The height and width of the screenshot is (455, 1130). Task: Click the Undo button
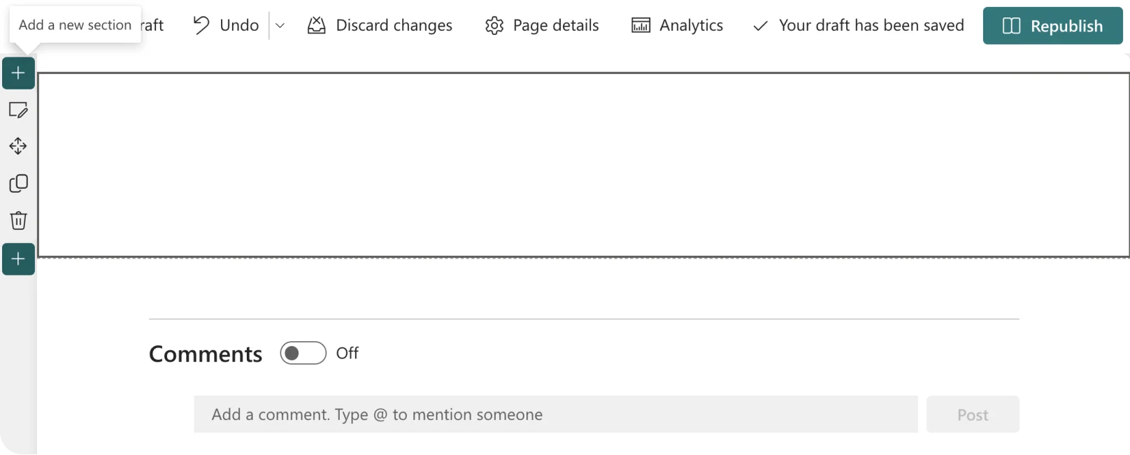(x=226, y=26)
